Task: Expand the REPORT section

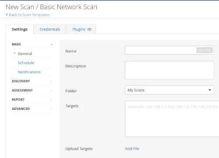Action: (x=32, y=99)
